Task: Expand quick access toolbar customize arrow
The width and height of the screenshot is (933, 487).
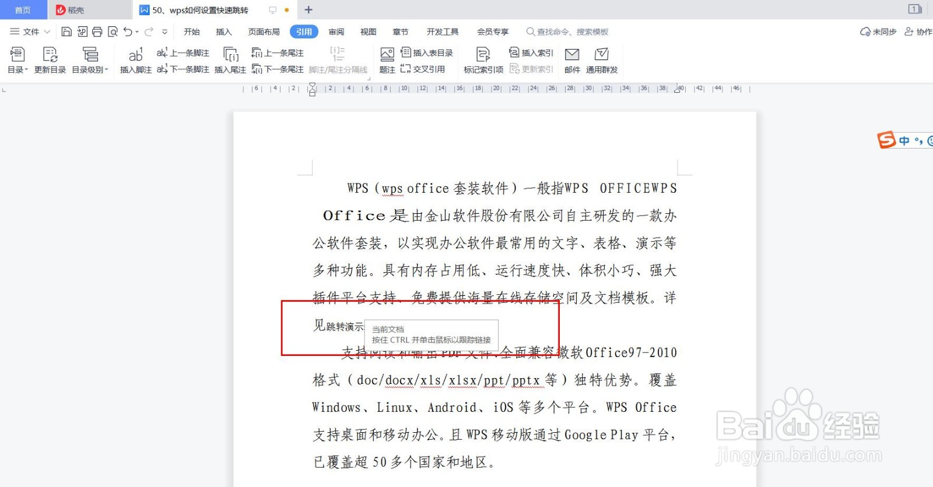Action: [165, 32]
